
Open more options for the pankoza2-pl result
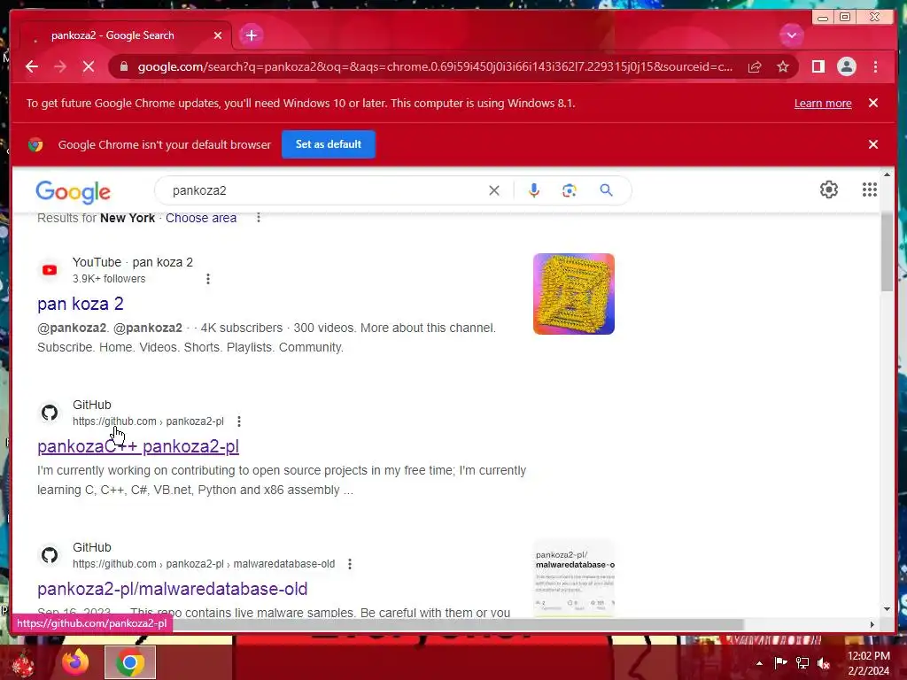[239, 421]
